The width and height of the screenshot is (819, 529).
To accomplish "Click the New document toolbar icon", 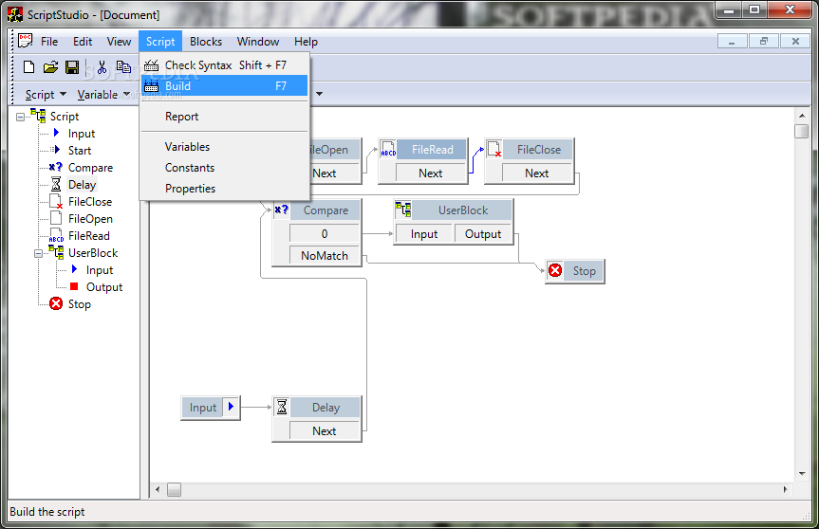I will coord(29,66).
